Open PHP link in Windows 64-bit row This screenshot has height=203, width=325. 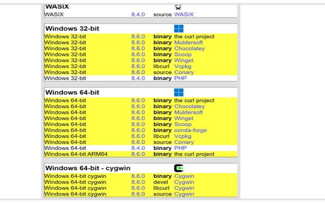pyautogui.click(x=180, y=148)
